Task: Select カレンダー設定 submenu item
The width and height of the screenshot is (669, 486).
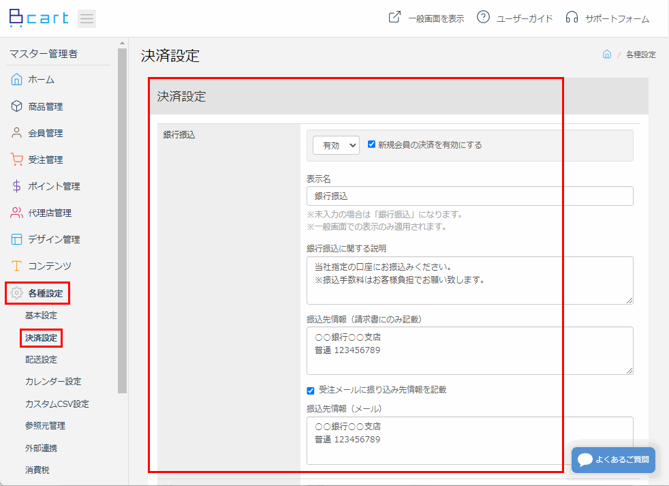Action: 53,381
